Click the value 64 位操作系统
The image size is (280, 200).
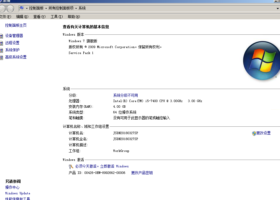click(125, 112)
